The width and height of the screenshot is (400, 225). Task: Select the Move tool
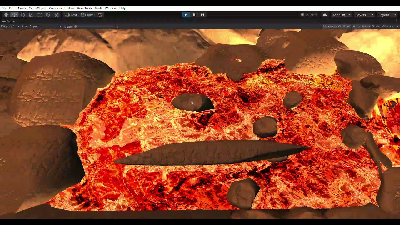point(14,15)
